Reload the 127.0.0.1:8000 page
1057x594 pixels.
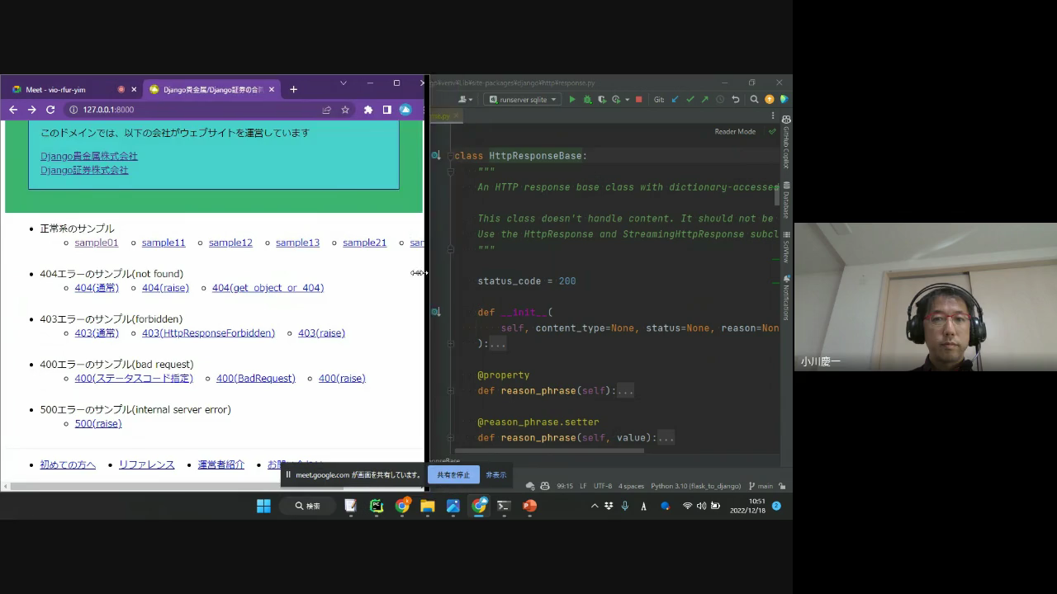pos(50,110)
